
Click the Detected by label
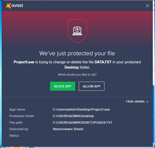[19, 129]
